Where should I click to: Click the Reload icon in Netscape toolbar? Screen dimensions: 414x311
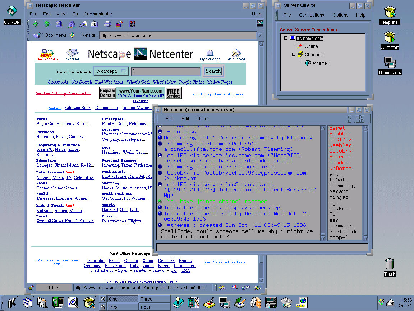coord(59,24)
